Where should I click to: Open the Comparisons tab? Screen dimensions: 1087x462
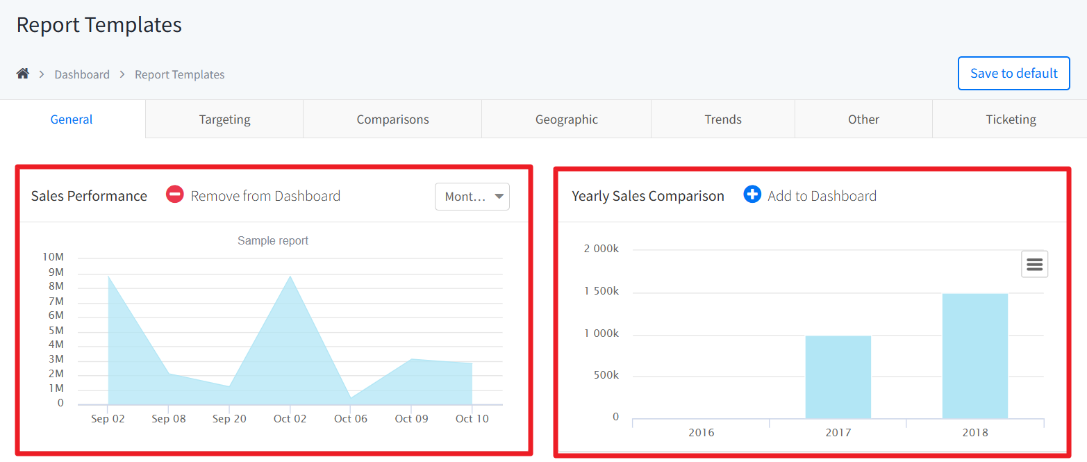point(392,119)
